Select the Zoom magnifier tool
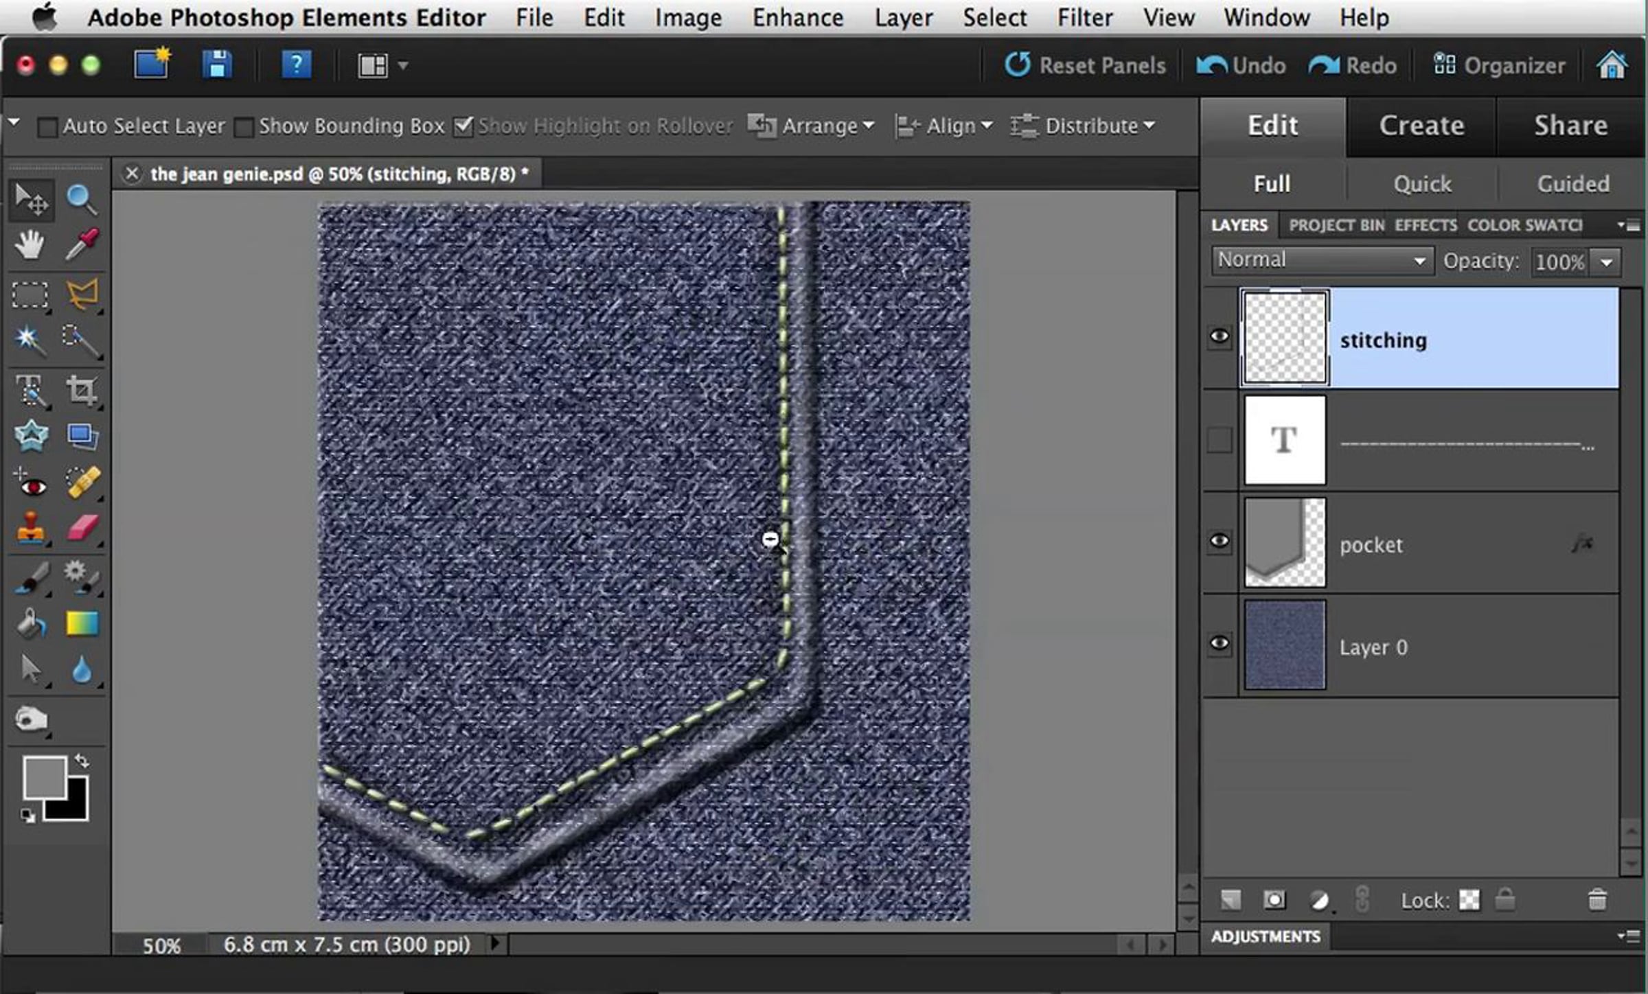The height and width of the screenshot is (994, 1648). pyautogui.click(x=81, y=200)
